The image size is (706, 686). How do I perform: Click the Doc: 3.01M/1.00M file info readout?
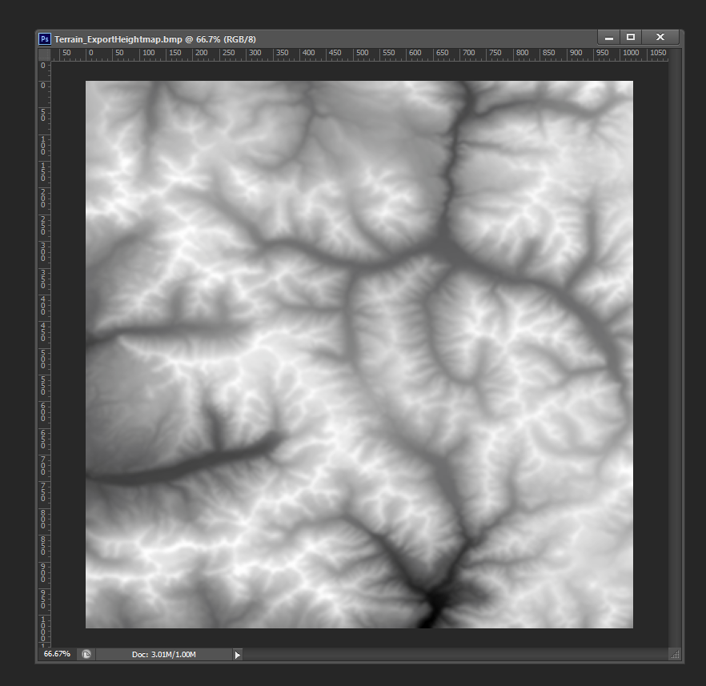[x=164, y=655]
